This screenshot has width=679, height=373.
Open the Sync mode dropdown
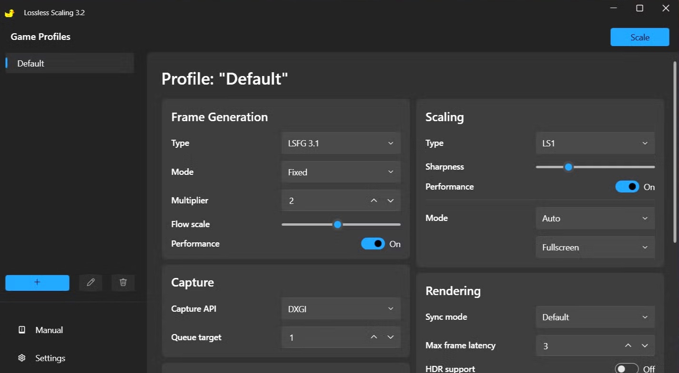pyautogui.click(x=595, y=317)
